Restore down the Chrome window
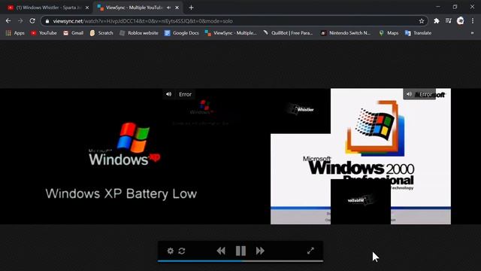 point(455,7)
